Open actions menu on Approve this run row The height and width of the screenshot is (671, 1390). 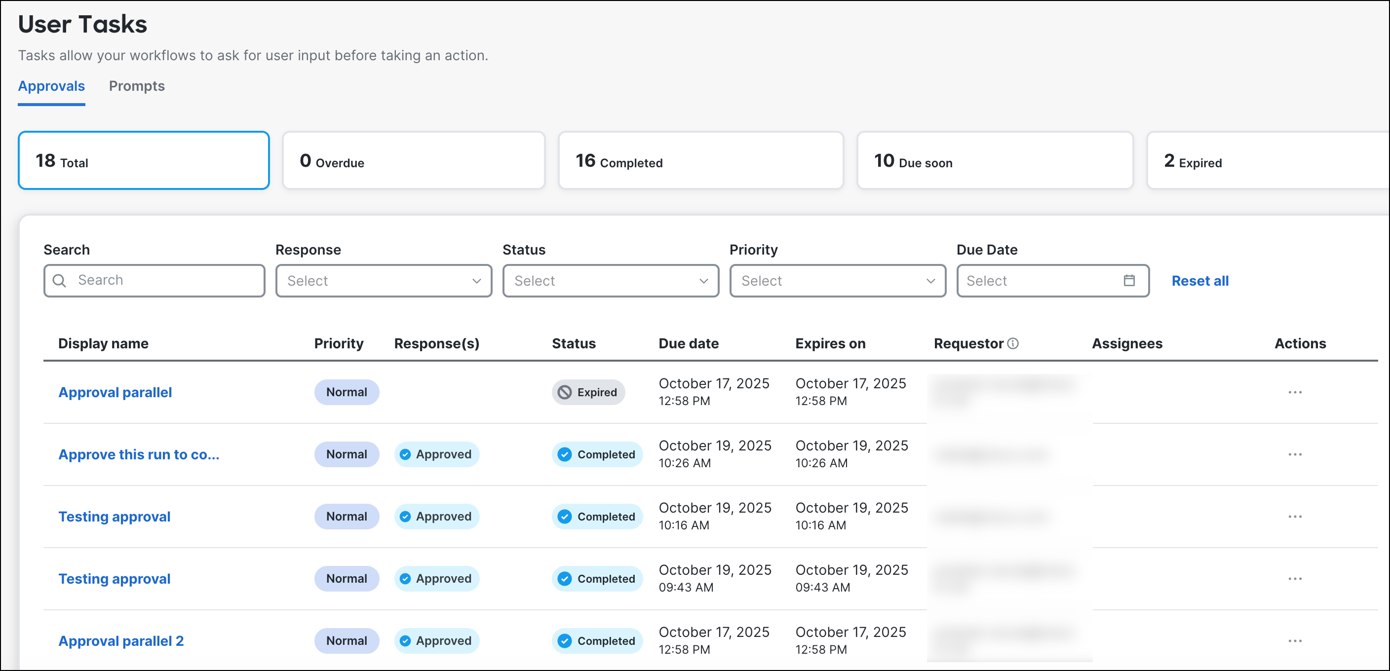(x=1295, y=454)
